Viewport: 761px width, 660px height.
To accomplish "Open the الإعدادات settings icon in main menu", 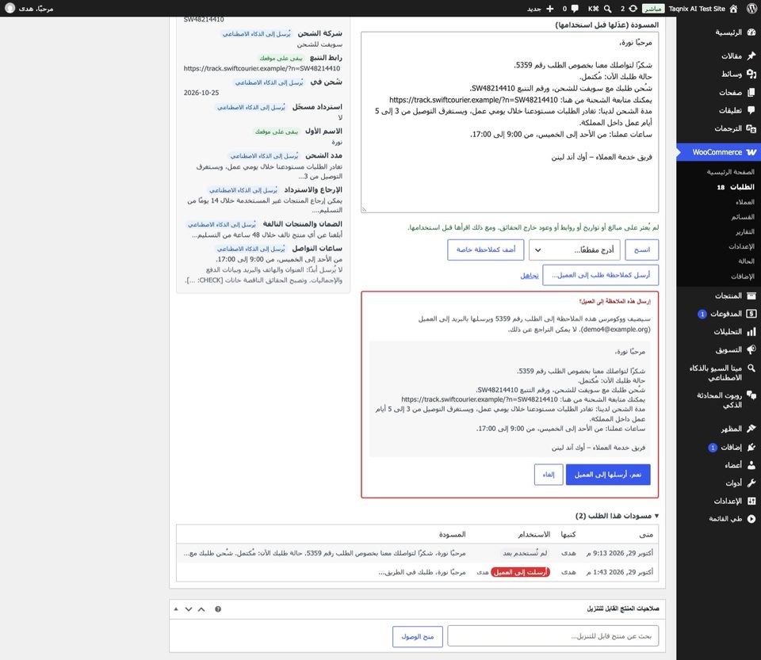I will click(x=751, y=501).
